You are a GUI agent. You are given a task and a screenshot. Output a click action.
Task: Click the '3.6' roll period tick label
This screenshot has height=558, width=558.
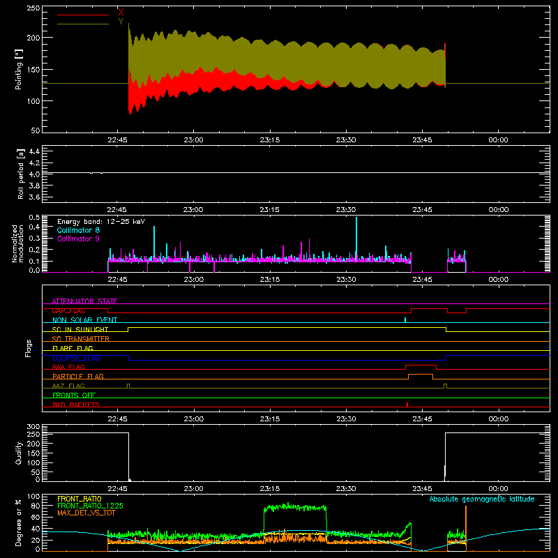point(34,197)
